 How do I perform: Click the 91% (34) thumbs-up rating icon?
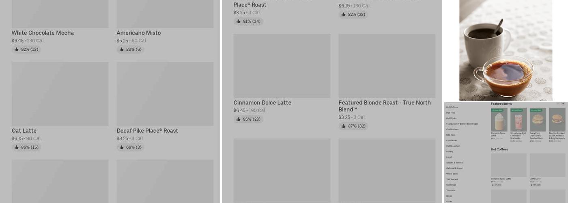(x=239, y=22)
